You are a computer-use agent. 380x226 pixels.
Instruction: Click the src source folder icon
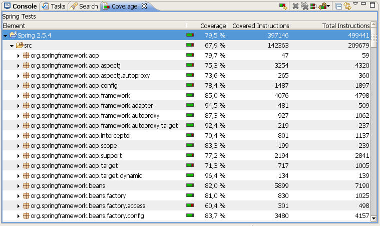[x=20, y=45]
